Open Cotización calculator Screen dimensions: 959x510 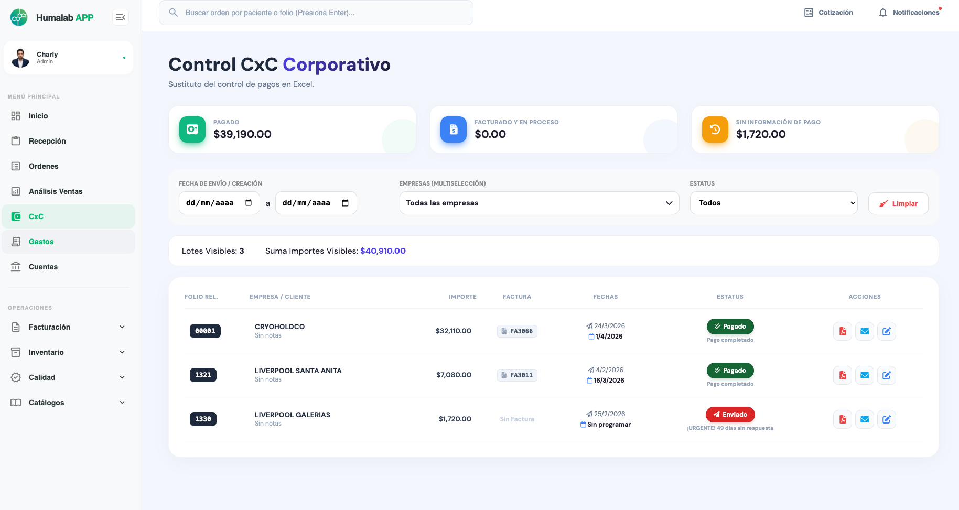tap(828, 13)
